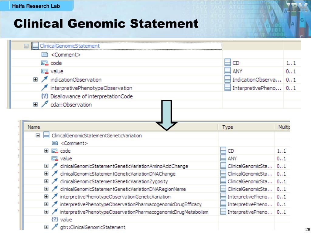Collapse the ClinicalGenomicStatementGeneticVariation node
This screenshot has width=311, height=233.
coord(38,136)
